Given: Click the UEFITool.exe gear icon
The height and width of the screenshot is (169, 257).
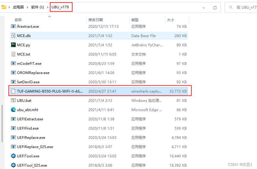Looking at the screenshot, I should [x=13, y=156].
